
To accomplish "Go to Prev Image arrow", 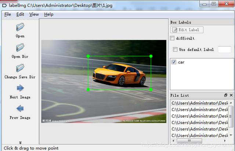I will [20, 108].
